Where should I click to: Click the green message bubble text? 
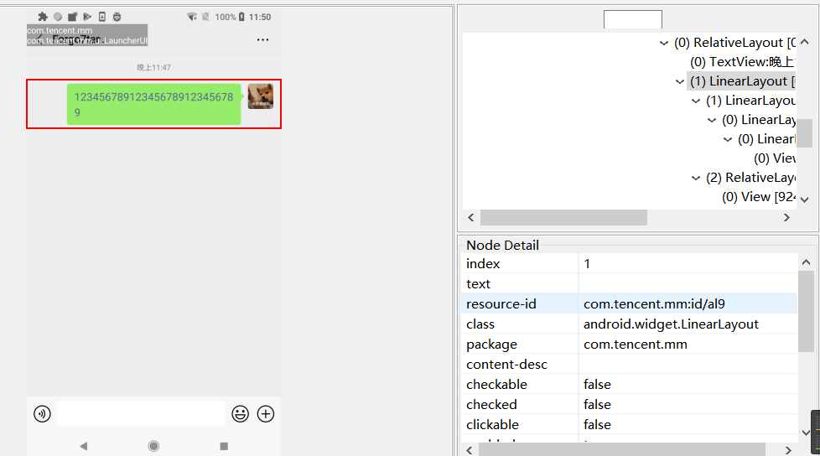153,105
